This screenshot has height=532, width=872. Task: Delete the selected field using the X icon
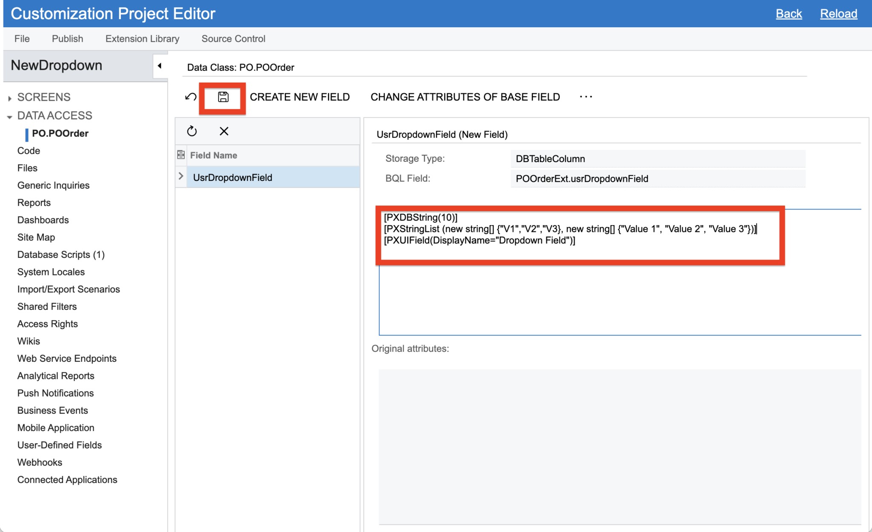[224, 131]
